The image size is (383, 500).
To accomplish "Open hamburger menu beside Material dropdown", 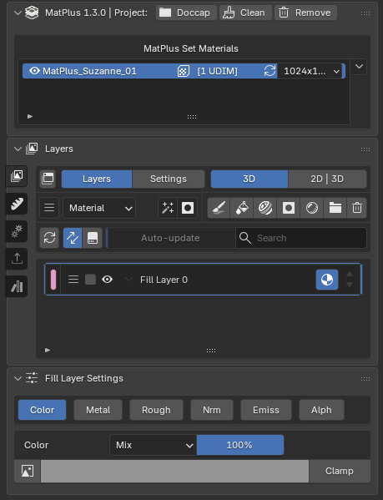I will [x=49, y=208].
